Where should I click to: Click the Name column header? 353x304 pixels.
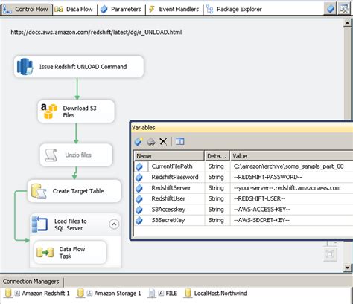169,156
